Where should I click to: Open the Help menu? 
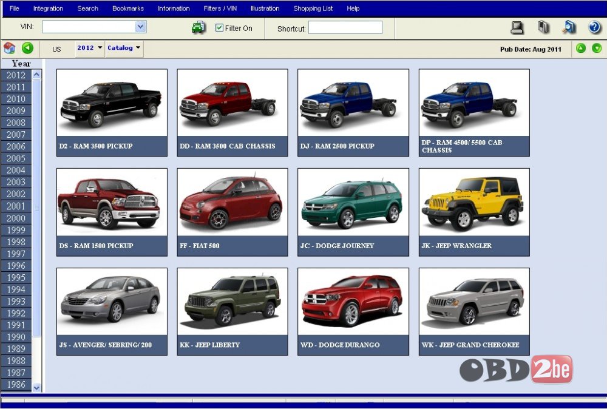(353, 8)
